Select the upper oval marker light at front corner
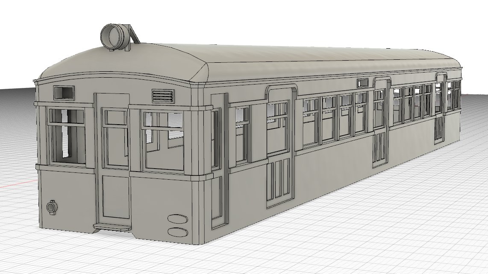 tap(178, 219)
